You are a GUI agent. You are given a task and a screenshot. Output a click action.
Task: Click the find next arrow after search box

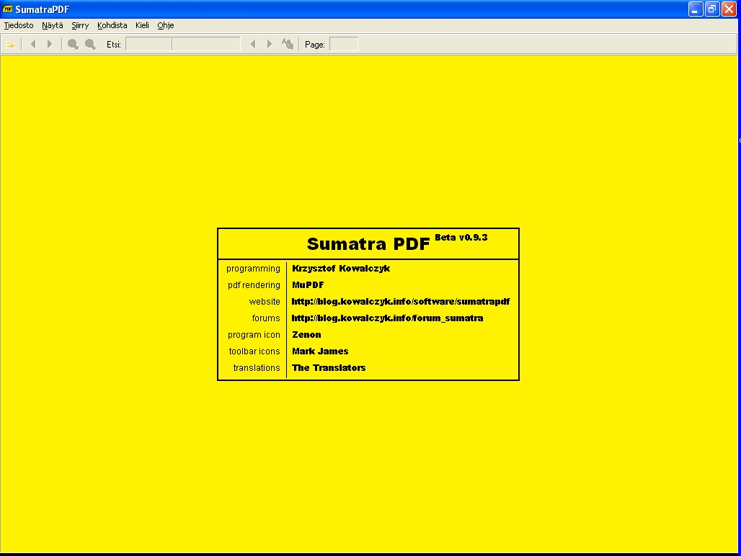point(270,45)
